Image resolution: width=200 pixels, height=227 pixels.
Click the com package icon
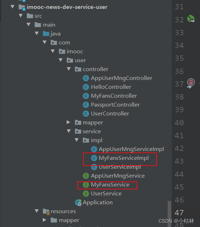coord(54,42)
